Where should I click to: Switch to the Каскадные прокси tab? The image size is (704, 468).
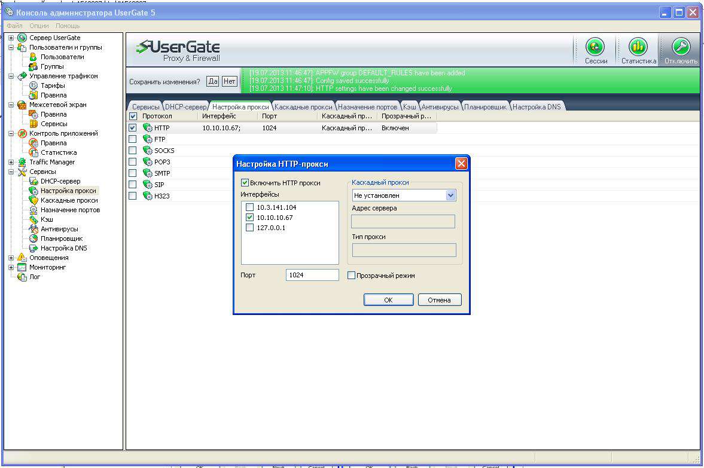tap(303, 107)
